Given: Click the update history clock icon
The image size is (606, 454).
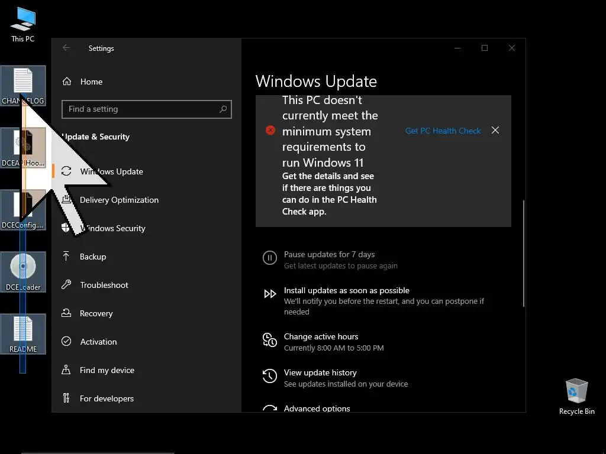Looking at the screenshot, I should pyautogui.click(x=270, y=376).
